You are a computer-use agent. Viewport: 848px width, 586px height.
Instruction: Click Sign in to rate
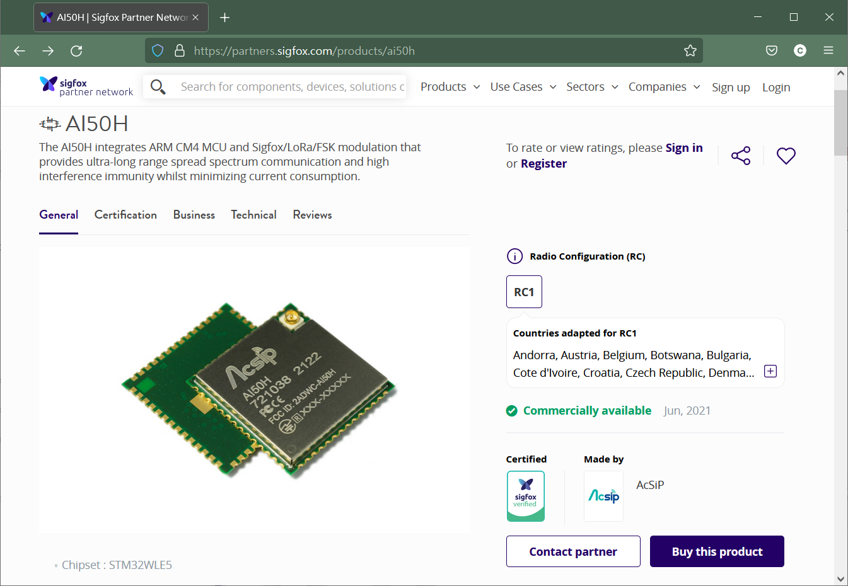click(x=684, y=147)
